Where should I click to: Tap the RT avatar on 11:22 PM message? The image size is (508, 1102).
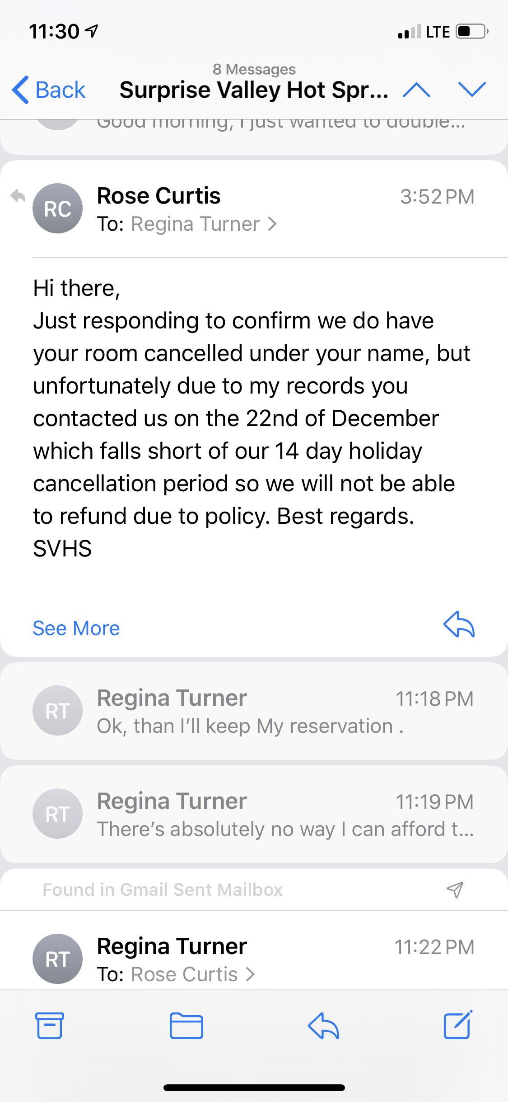[57, 959]
